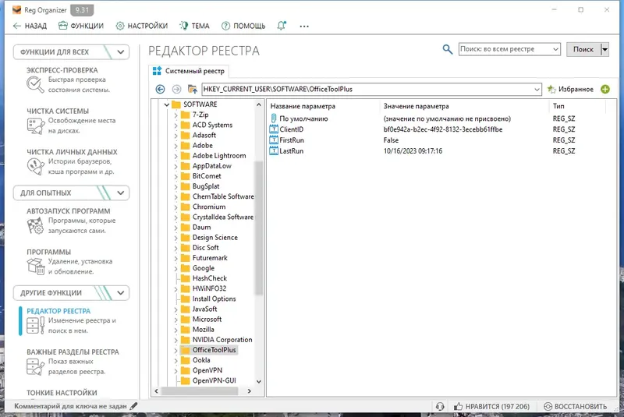
Task: Open the more options ellipsis menu
Action: [x=304, y=27]
